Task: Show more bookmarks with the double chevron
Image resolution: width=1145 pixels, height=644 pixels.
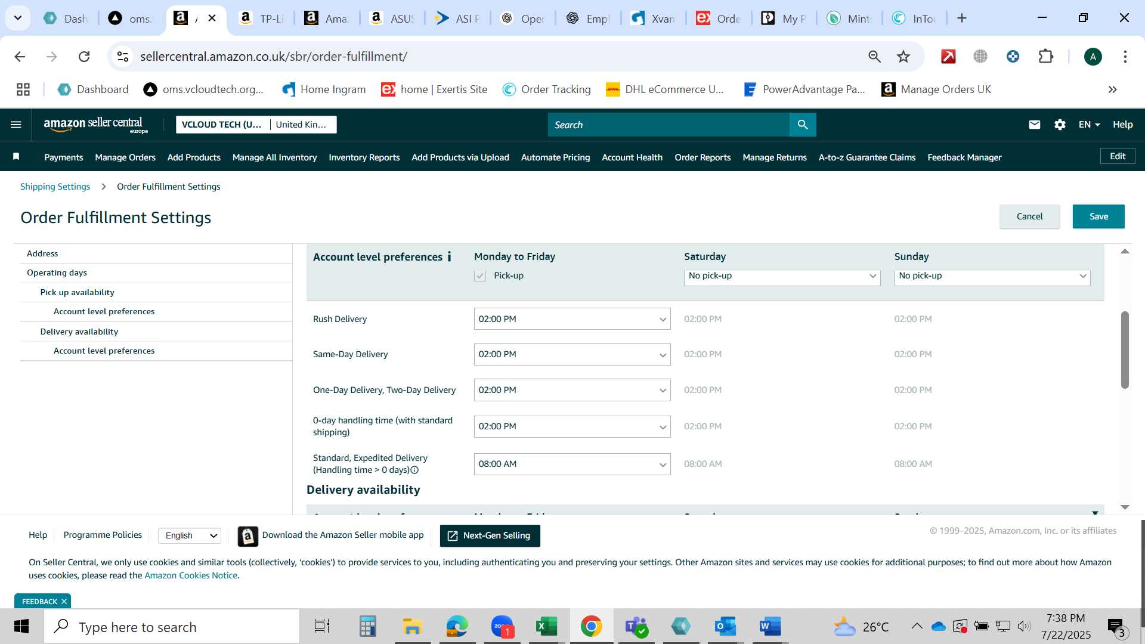Action: [x=1112, y=89]
